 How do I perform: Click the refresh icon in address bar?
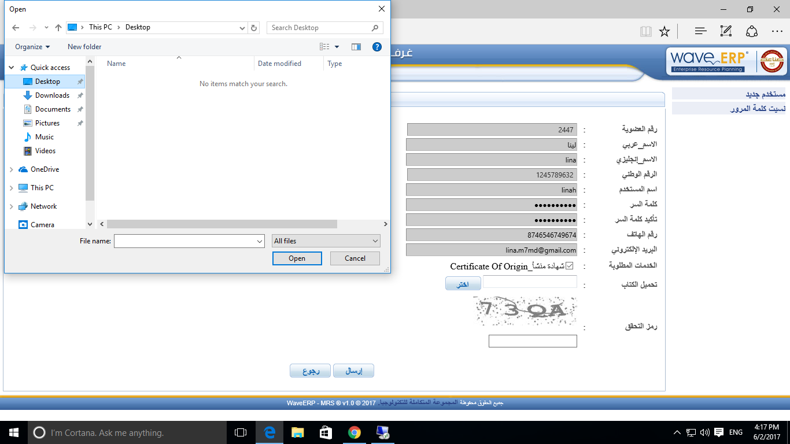tap(254, 28)
